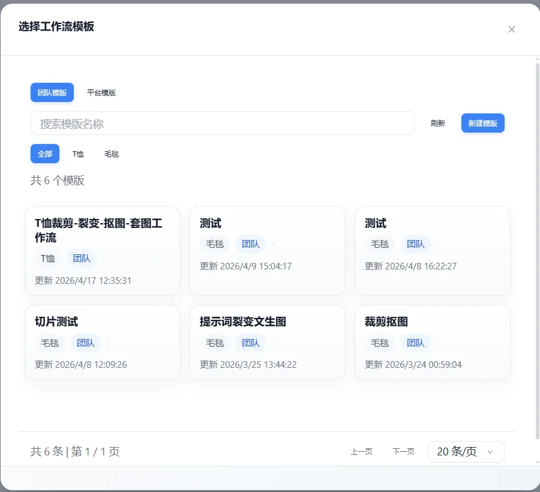The height and width of the screenshot is (492, 540).
Task: Pick the 裁剪抠图 template card
Action: click(432, 342)
